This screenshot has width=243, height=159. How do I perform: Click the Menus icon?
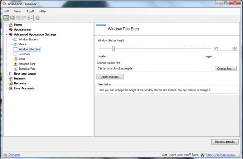[16, 44]
